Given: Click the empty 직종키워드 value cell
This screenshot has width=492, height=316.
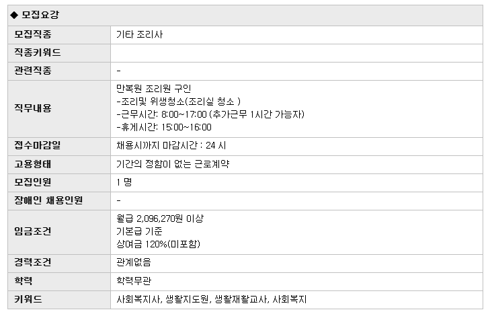Looking at the screenshot, I should [296, 52].
